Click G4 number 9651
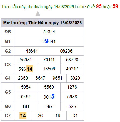Screen dimensions: 120x122 (x=57, y=78)
